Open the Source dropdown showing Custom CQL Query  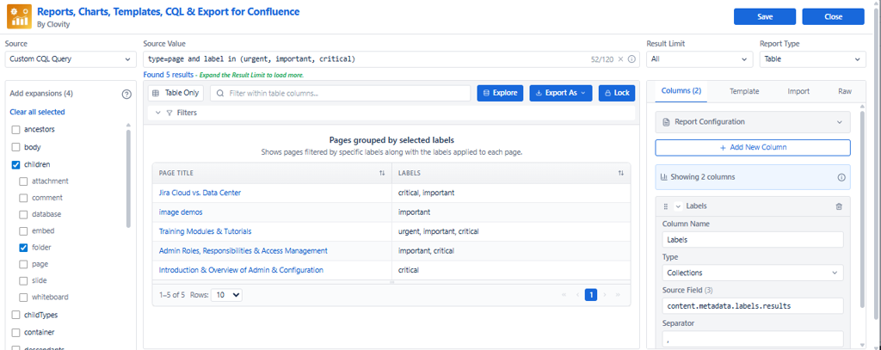point(71,59)
